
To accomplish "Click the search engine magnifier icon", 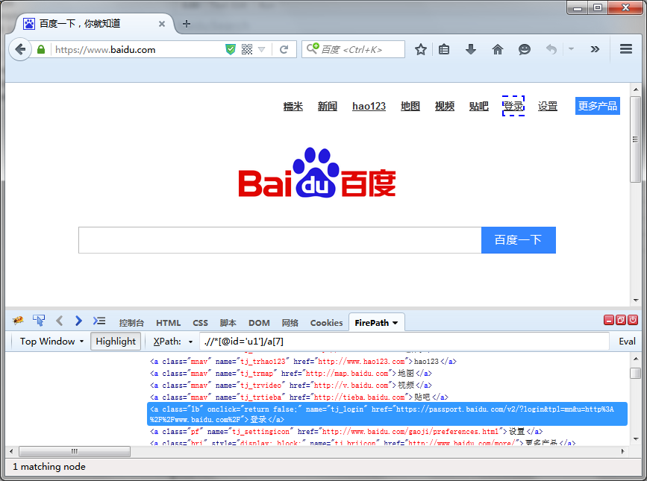I will click(313, 48).
